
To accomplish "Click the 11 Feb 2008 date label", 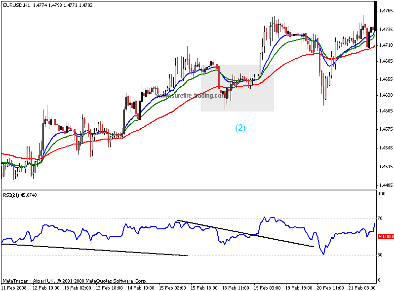I will pyautogui.click(x=14, y=288).
